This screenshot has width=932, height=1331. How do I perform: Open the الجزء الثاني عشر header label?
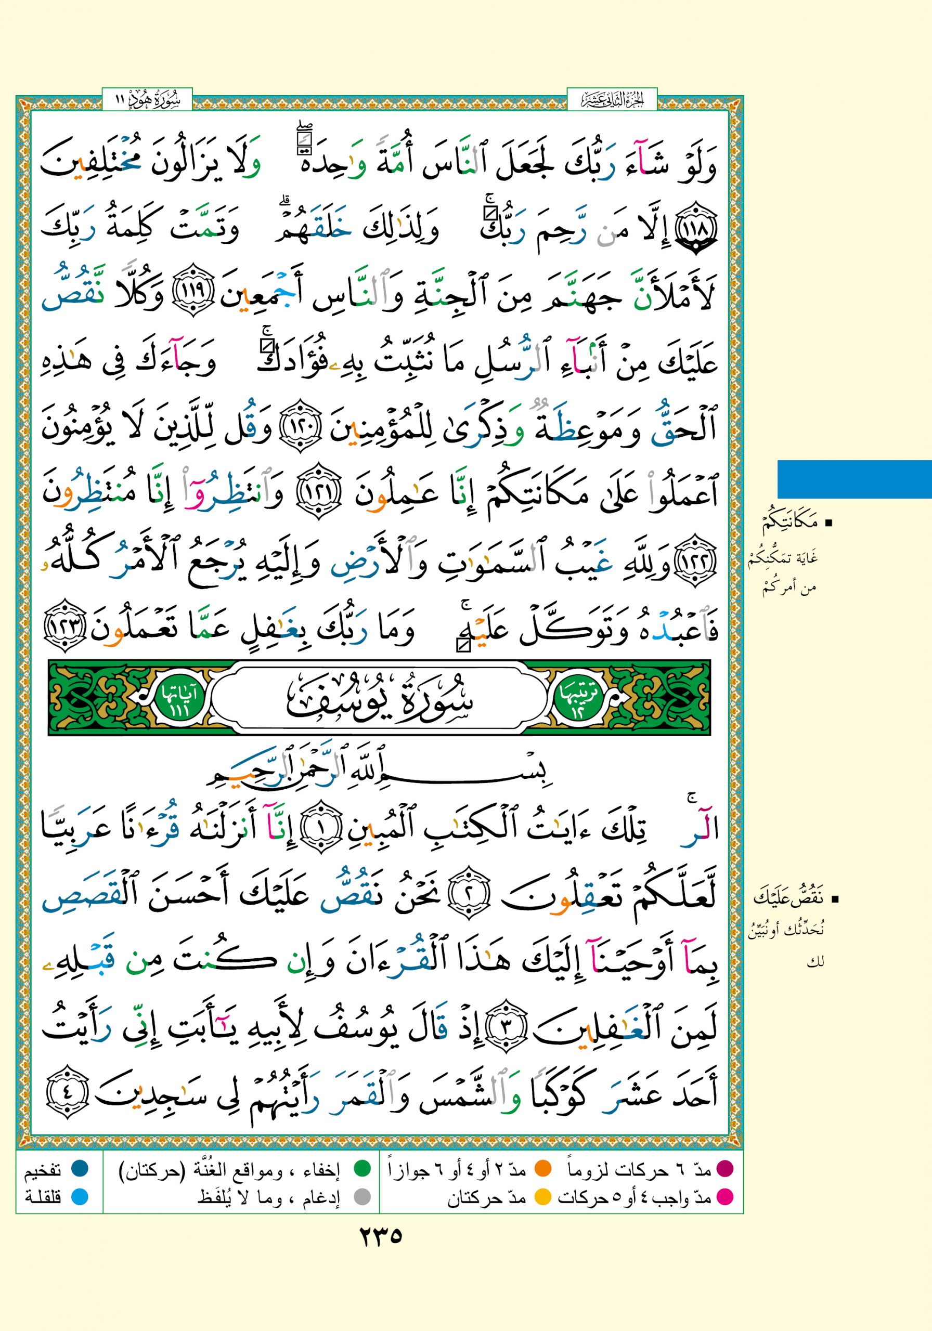coord(612,100)
